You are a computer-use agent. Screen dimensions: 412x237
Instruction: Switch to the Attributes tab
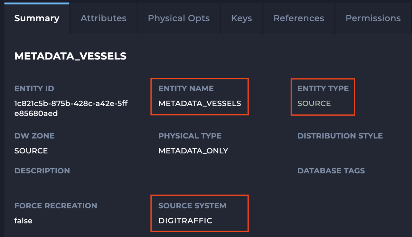pyautogui.click(x=103, y=18)
